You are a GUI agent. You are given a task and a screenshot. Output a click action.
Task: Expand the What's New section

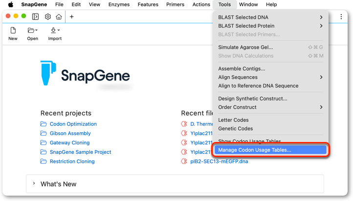click(x=34, y=183)
